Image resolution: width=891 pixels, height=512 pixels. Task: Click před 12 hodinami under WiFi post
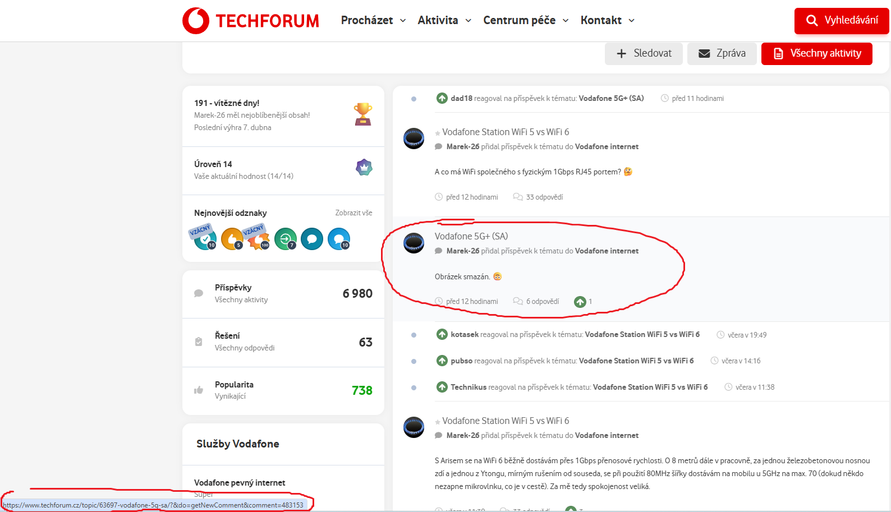472,197
